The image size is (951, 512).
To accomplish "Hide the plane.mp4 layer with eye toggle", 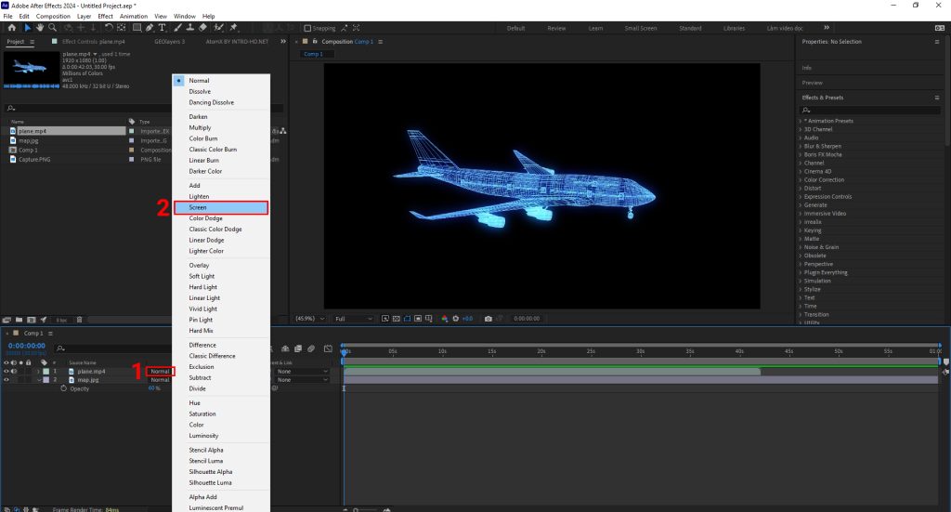I will 6,372.
